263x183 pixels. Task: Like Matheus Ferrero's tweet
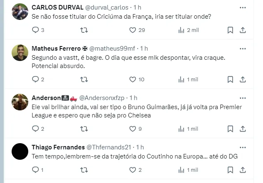point(133,79)
